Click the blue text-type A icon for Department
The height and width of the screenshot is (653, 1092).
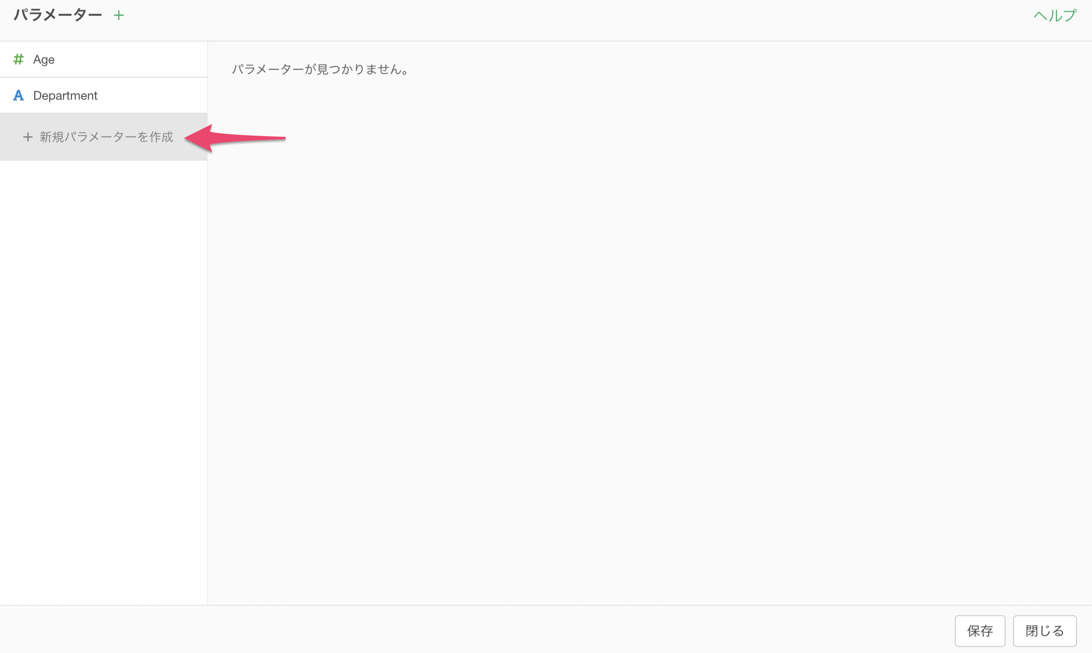tap(18, 95)
